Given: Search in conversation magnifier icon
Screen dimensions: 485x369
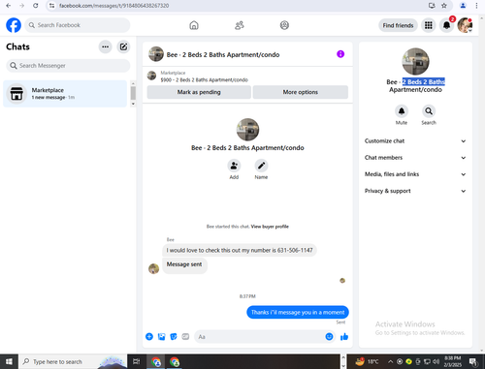Looking at the screenshot, I should coord(429,111).
